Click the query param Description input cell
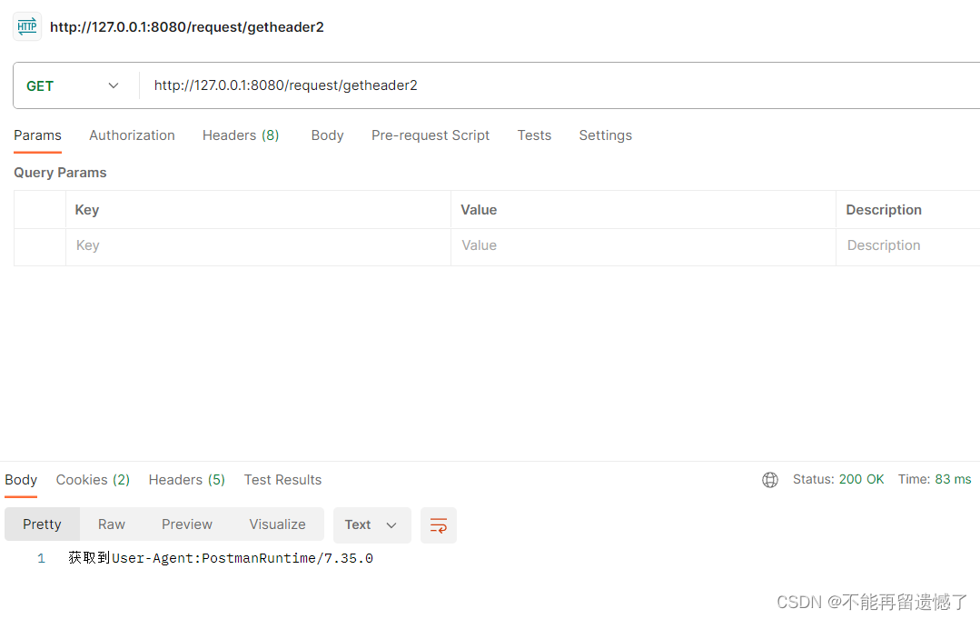Viewport: 980px width, 619px height. [908, 245]
